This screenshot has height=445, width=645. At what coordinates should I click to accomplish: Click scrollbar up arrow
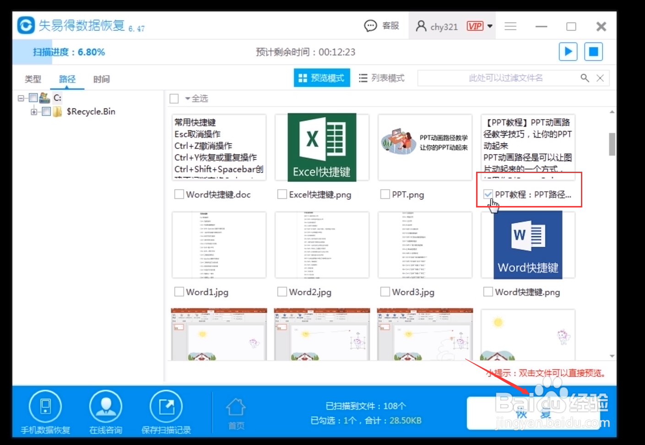tap(612, 112)
